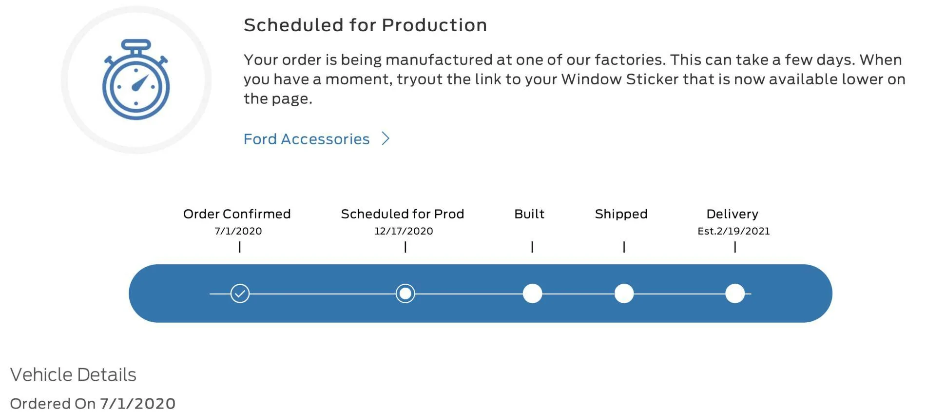Select the Scheduled for Prod step circle
Viewport: 926px width, 412px height.
(405, 294)
